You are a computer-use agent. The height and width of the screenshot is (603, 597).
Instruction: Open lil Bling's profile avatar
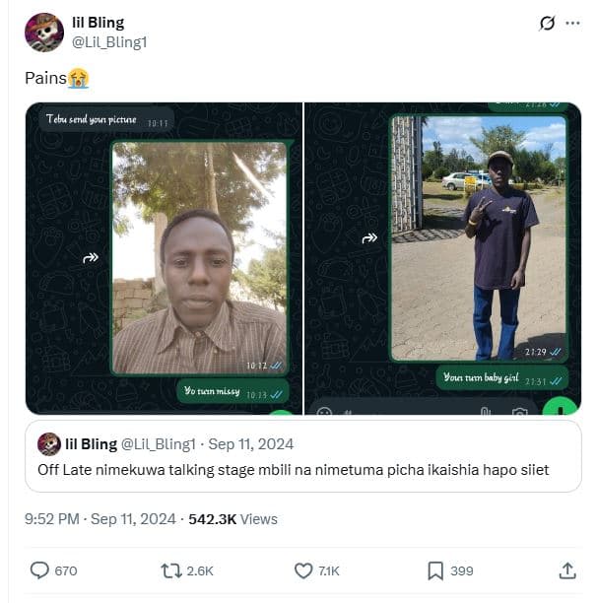(44, 33)
